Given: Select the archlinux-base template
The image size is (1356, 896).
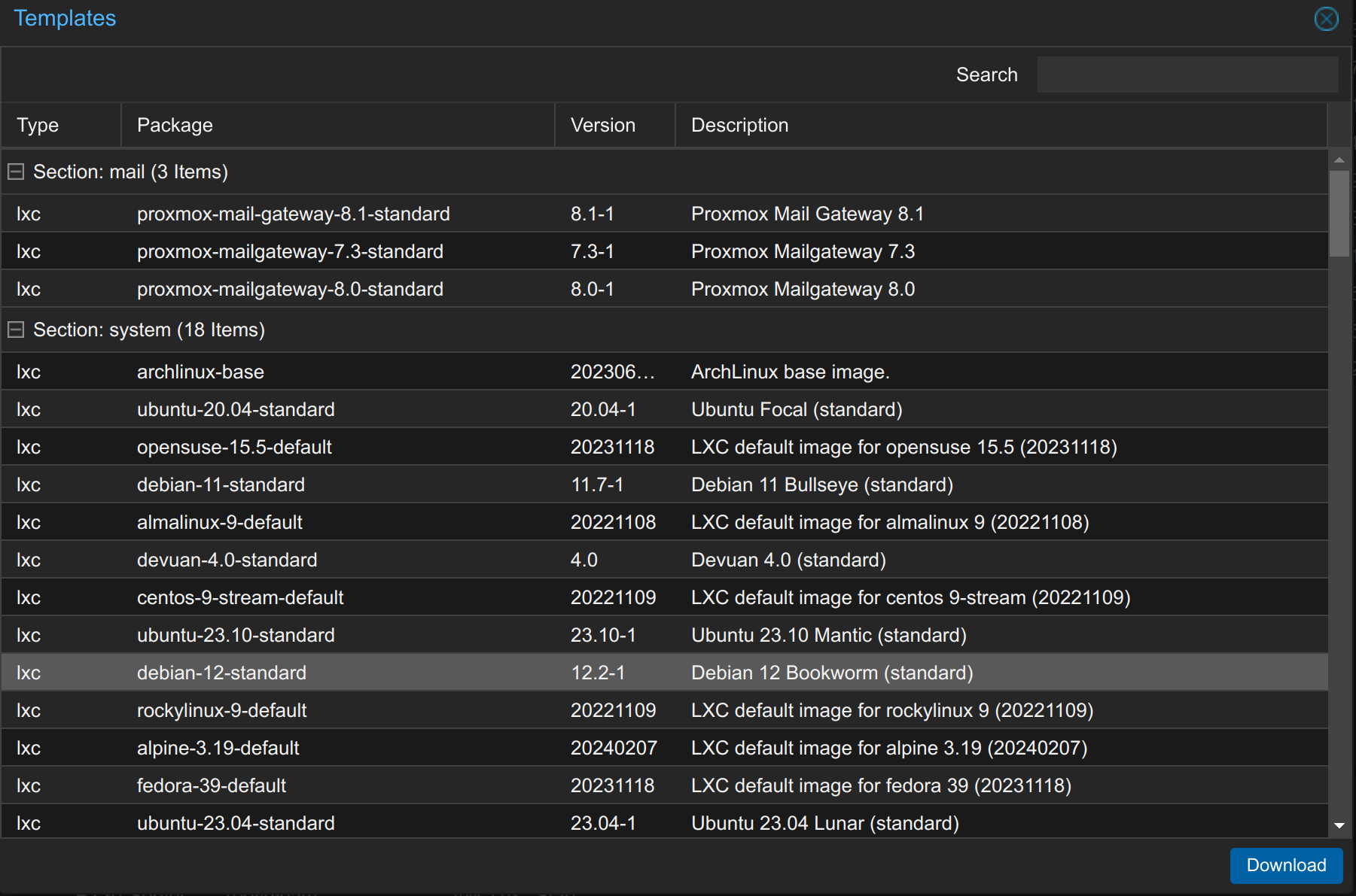Looking at the screenshot, I should (x=664, y=372).
